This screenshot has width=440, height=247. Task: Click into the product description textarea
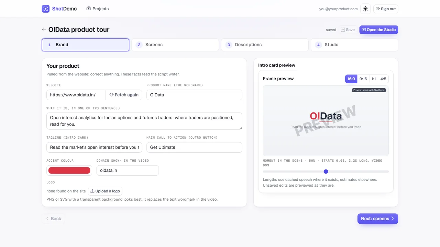[x=144, y=121]
